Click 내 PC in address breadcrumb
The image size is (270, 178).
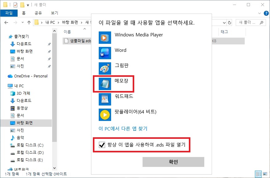(x=50, y=23)
